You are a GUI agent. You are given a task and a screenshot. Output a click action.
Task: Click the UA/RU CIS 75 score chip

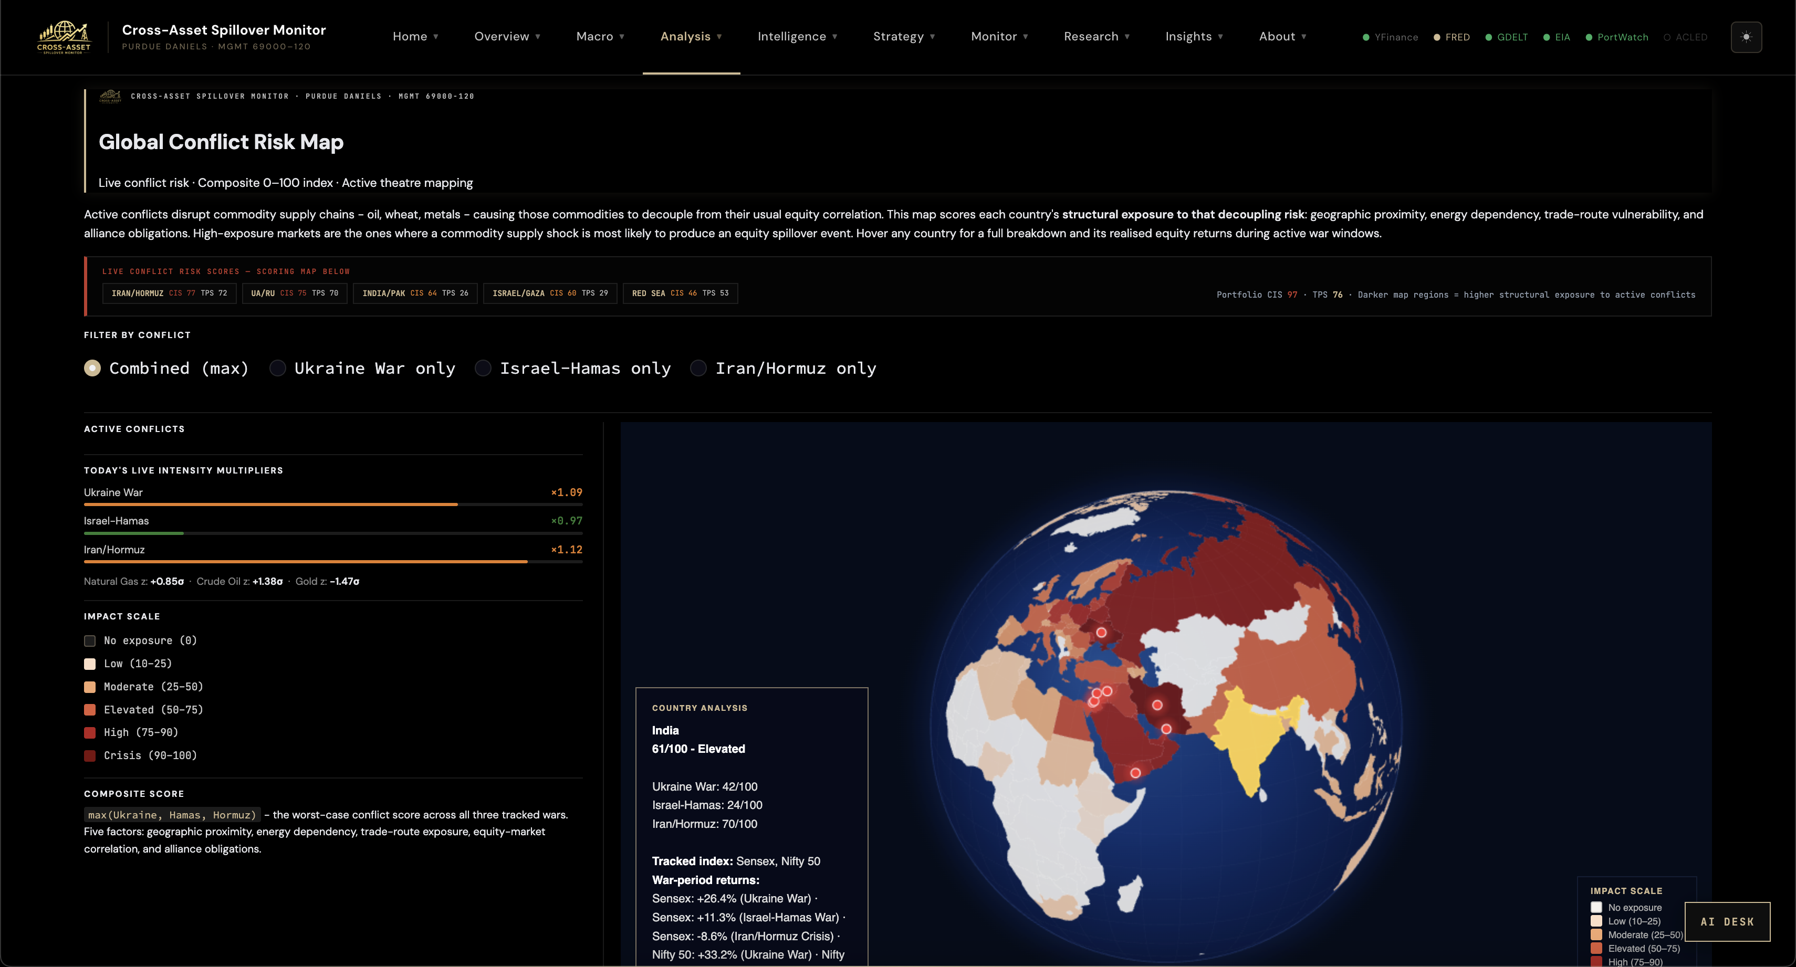point(295,293)
